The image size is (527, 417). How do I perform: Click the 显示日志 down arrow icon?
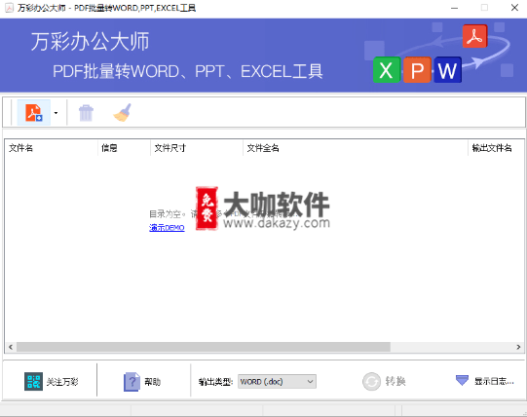(462, 380)
